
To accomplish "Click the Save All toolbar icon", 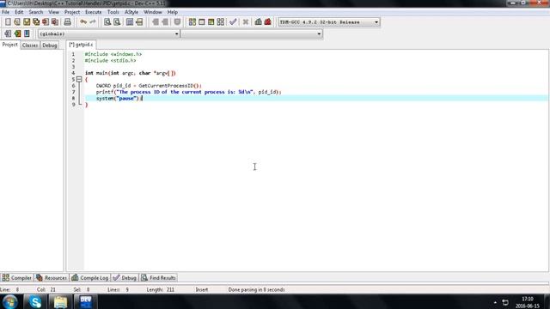I will coord(36,22).
